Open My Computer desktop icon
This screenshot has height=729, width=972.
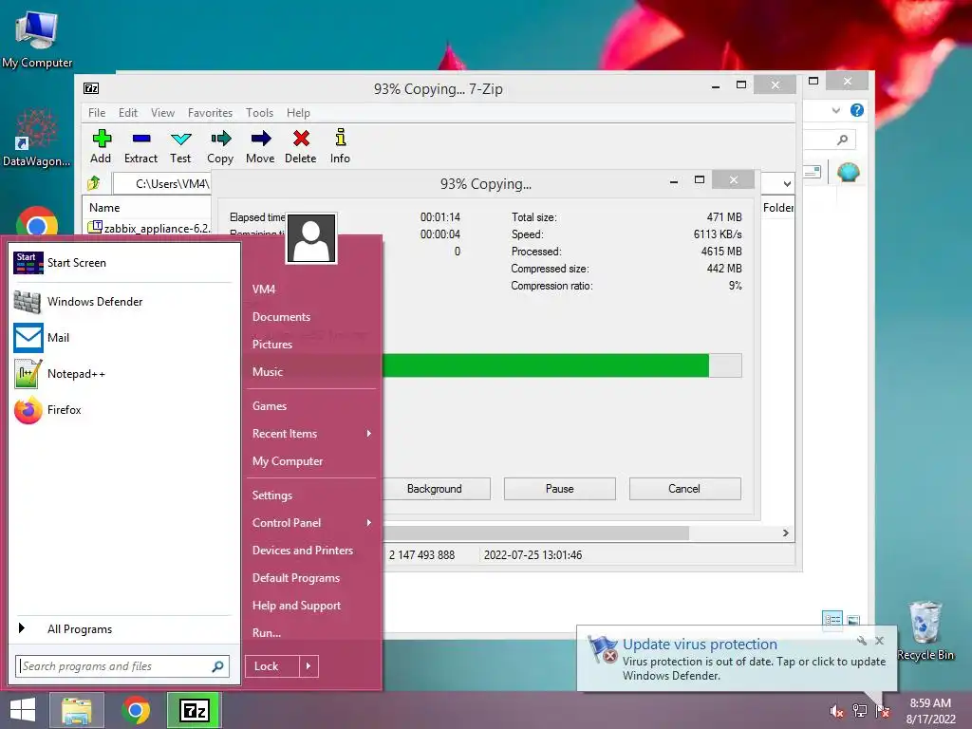(x=37, y=39)
